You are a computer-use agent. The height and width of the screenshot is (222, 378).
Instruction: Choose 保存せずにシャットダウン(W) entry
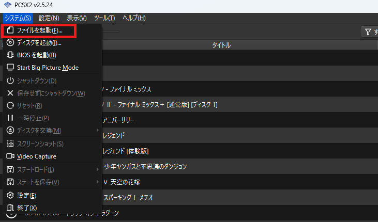pyautogui.click(x=52, y=93)
